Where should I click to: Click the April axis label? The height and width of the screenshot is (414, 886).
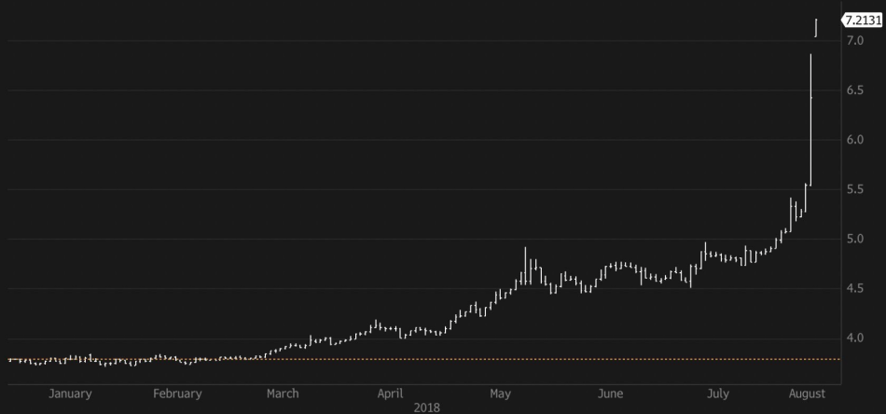(391, 393)
